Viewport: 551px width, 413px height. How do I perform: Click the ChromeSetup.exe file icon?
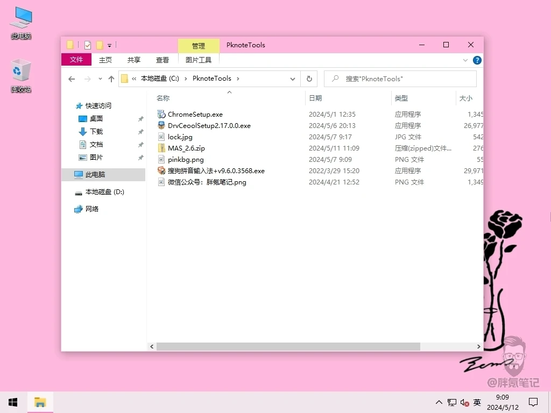click(x=161, y=114)
